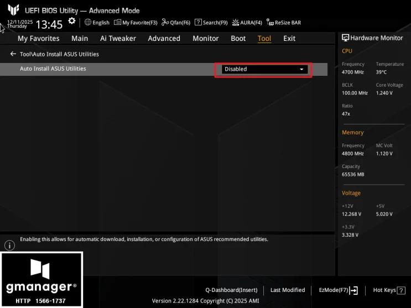
Task: Click the Hardware Monitor screen icon
Action: point(346,38)
